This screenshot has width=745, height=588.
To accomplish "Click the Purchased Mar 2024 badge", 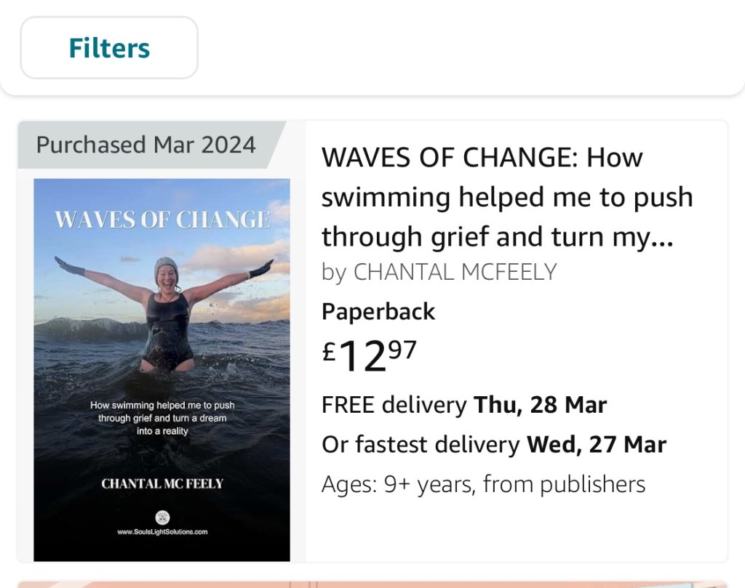I will pyautogui.click(x=146, y=145).
